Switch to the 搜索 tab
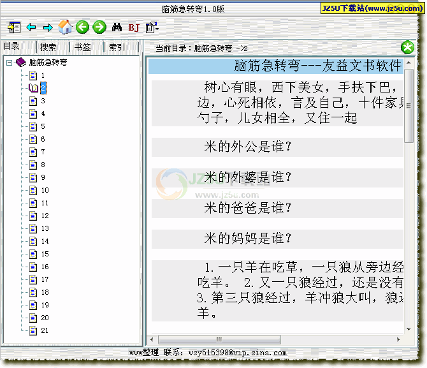Viewport: 427px width, 368px height. (48, 47)
